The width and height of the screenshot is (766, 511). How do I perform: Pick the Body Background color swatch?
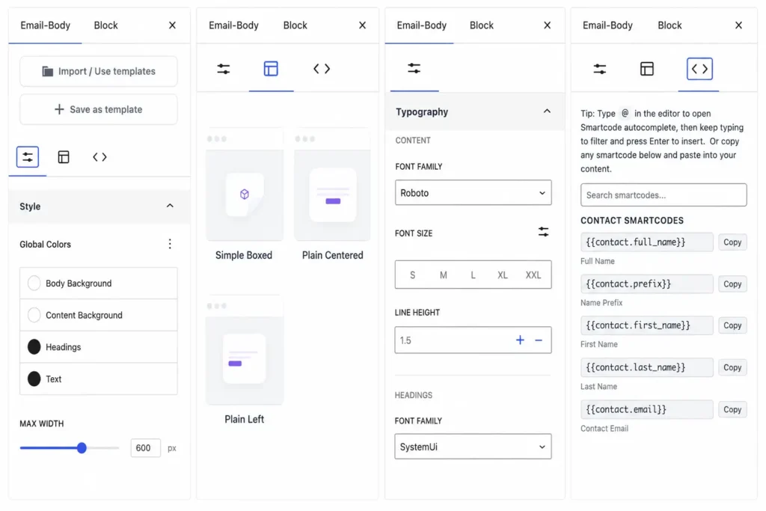(x=34, y=284)
